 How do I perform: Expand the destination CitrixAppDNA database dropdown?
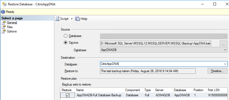(225, 64)
